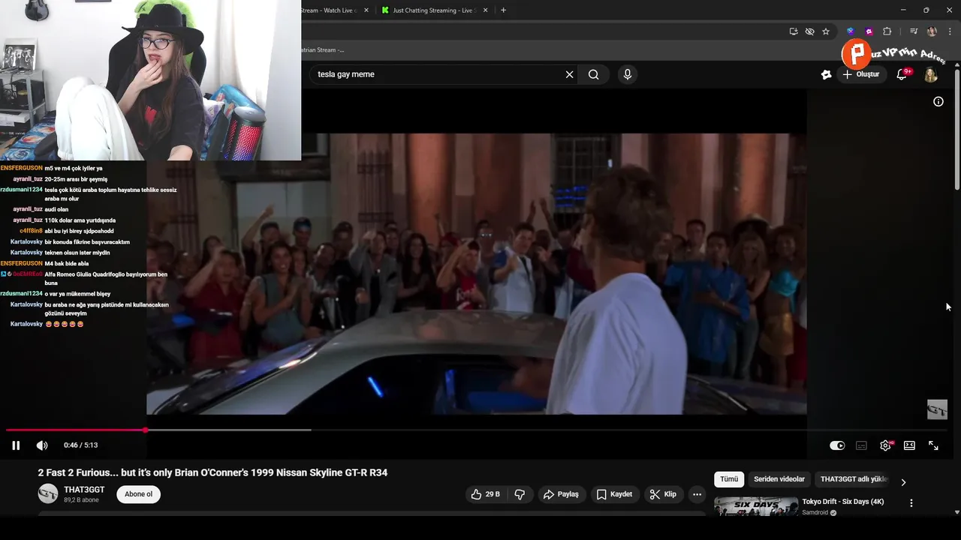Toggle subtitles/captions button in player
961x540 pixels.
(861, 445)
